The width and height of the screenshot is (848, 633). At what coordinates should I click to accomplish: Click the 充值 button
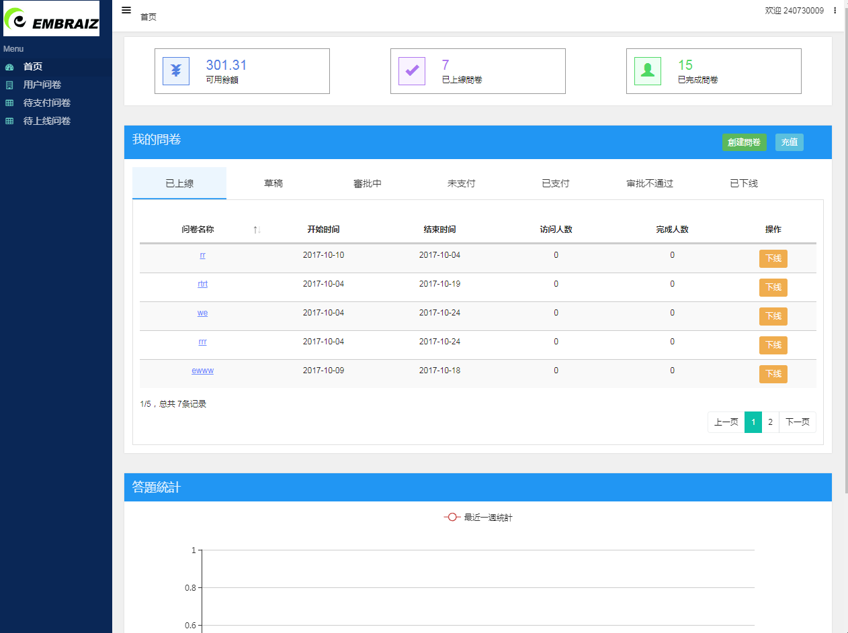(790, 142)
